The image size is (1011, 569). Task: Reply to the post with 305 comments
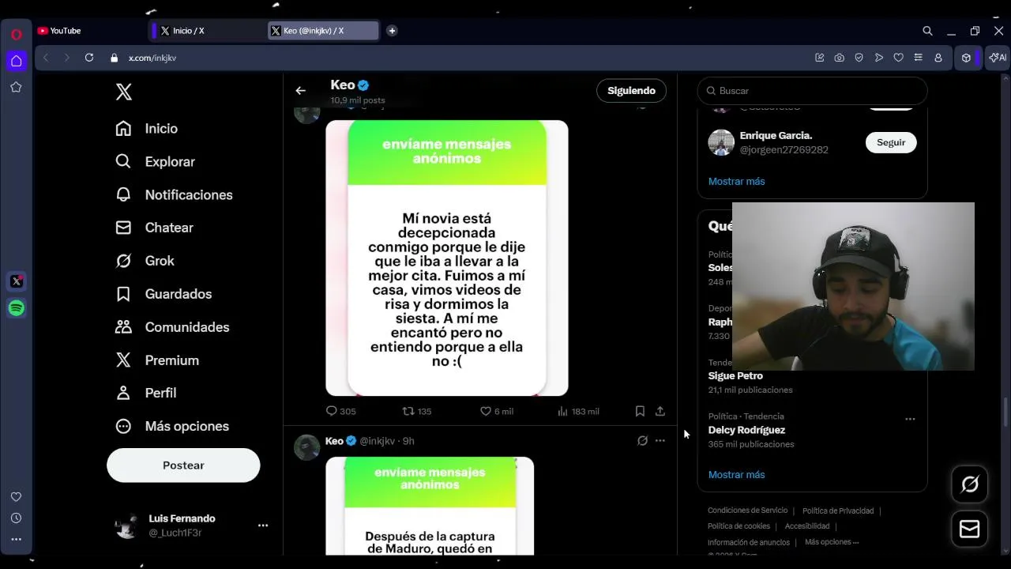(340, 411)
